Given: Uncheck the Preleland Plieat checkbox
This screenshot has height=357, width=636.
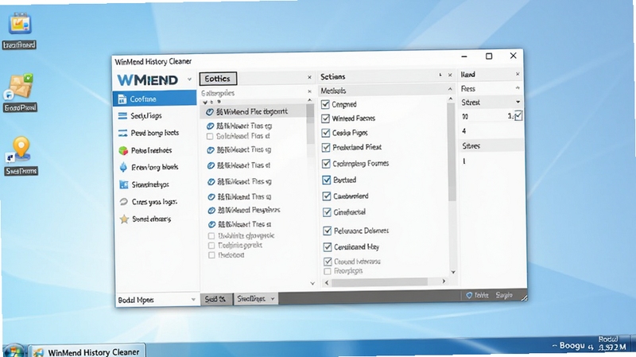Looking at the screenshot, I should pyautogui.click(x=326, y=147).
